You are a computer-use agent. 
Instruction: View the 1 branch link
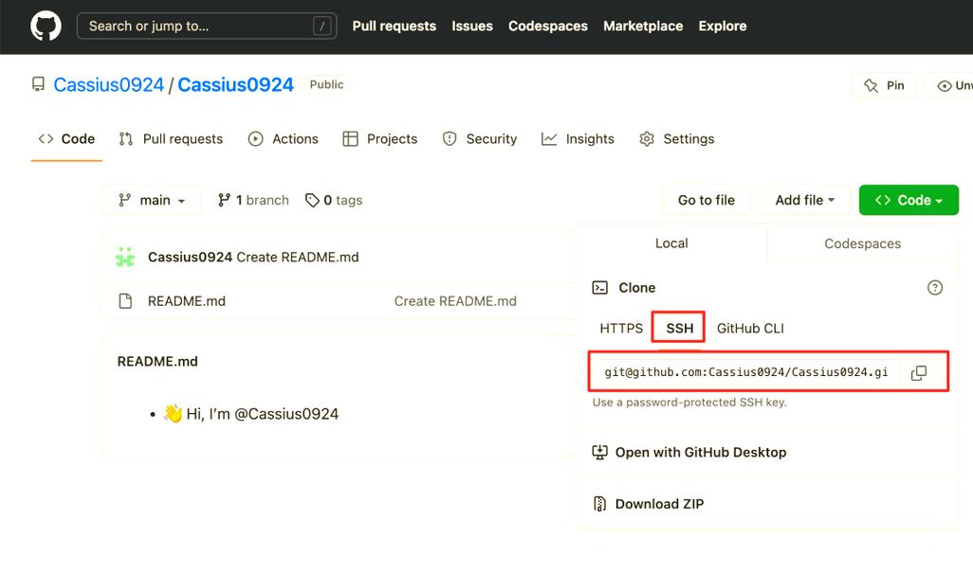pos(253,200)
